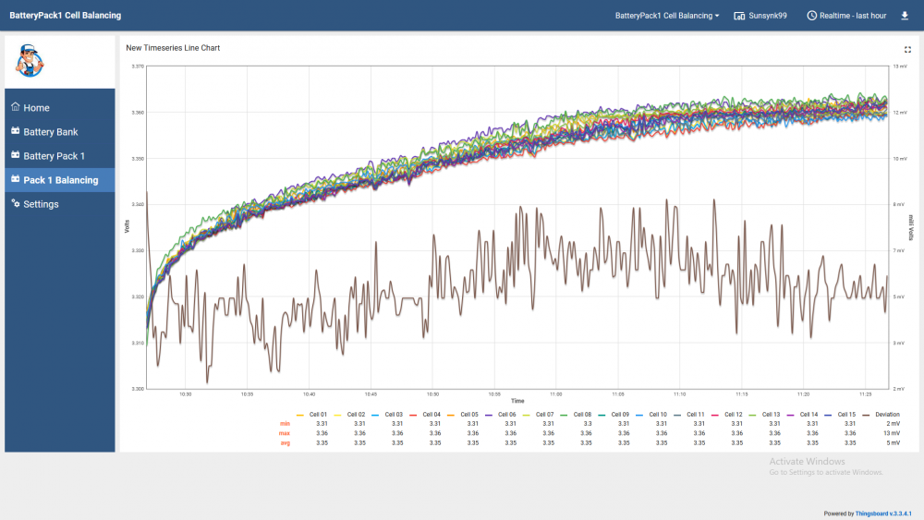Click the Sunsynk99 entity icon

click(x=739, y=16)
